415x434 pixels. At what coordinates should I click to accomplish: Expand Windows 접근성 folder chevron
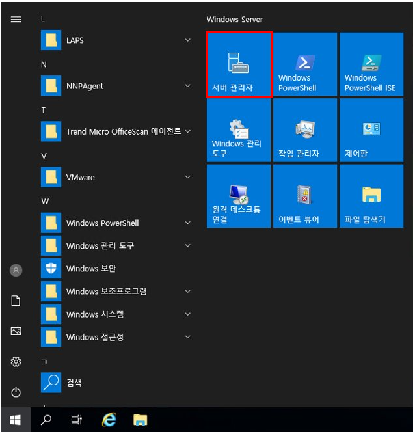coord(188,337)
